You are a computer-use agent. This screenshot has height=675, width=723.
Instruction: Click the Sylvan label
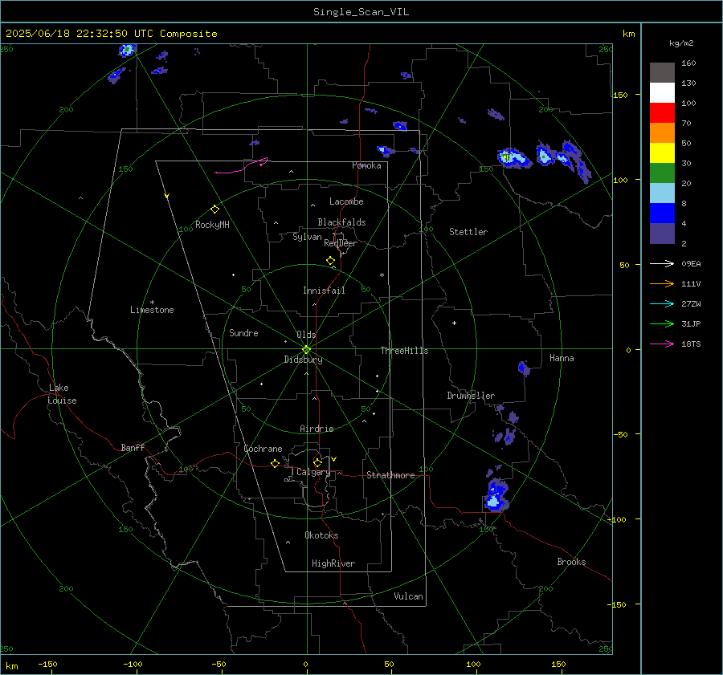tap(307, 237)
